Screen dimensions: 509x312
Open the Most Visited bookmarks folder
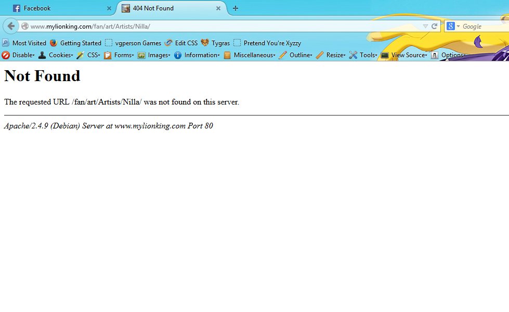click(x=24, y=43)
